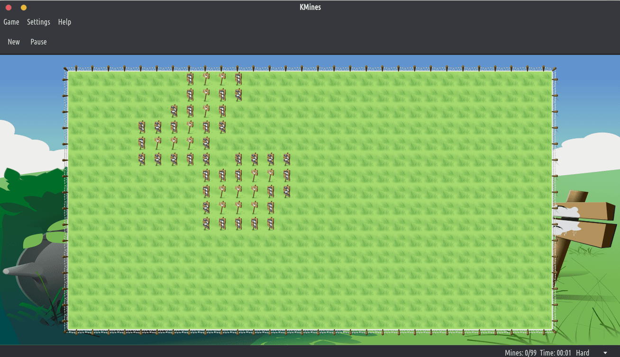The width and height of the screenshot is (620, 357).
Task: Uncover the grass tile between two '2' signs
Action: coord(222,159)
